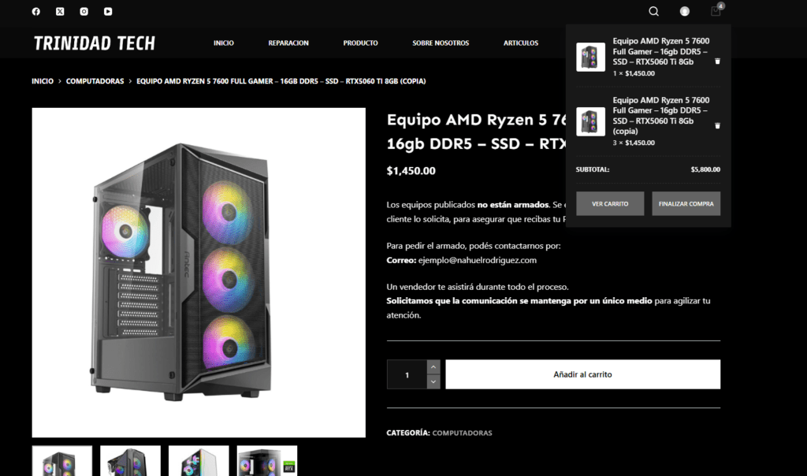The height and width of the screenshot is (476, 807).
Task: Open the YouTube social link
Action: point(108,12)
